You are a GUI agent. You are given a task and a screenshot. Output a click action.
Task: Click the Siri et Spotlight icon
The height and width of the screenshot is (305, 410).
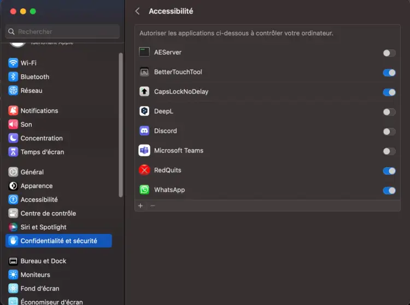[13, 227]
